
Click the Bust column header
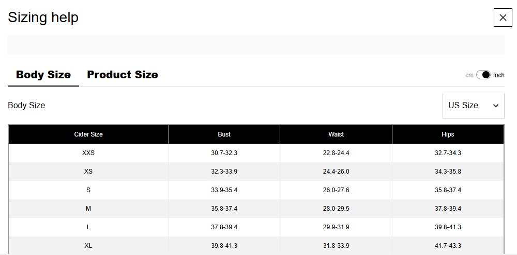[224, 134]
